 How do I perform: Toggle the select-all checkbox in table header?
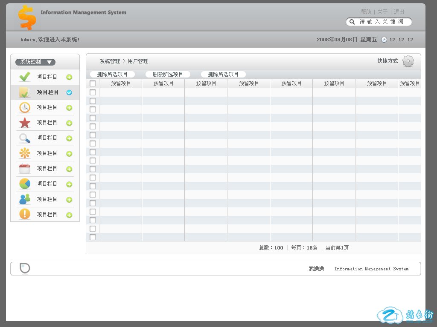(93, 83)
